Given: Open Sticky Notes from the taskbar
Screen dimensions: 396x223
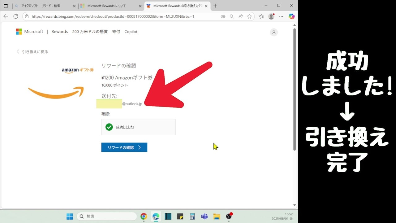Looking at the screenshot, I should 180,216.
